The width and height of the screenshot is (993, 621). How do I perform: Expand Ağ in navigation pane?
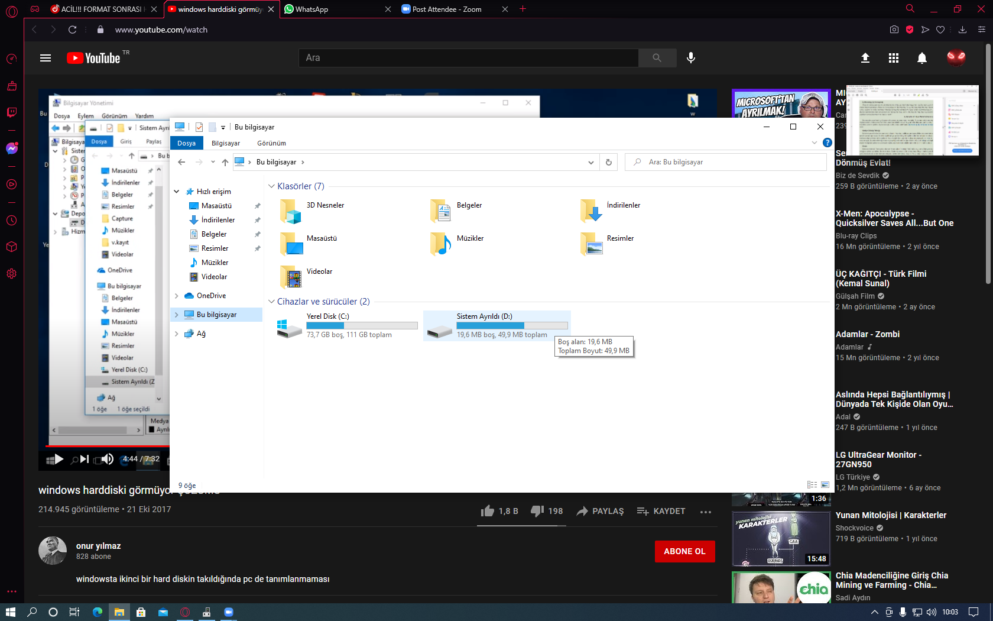click(x=177, y=334)
